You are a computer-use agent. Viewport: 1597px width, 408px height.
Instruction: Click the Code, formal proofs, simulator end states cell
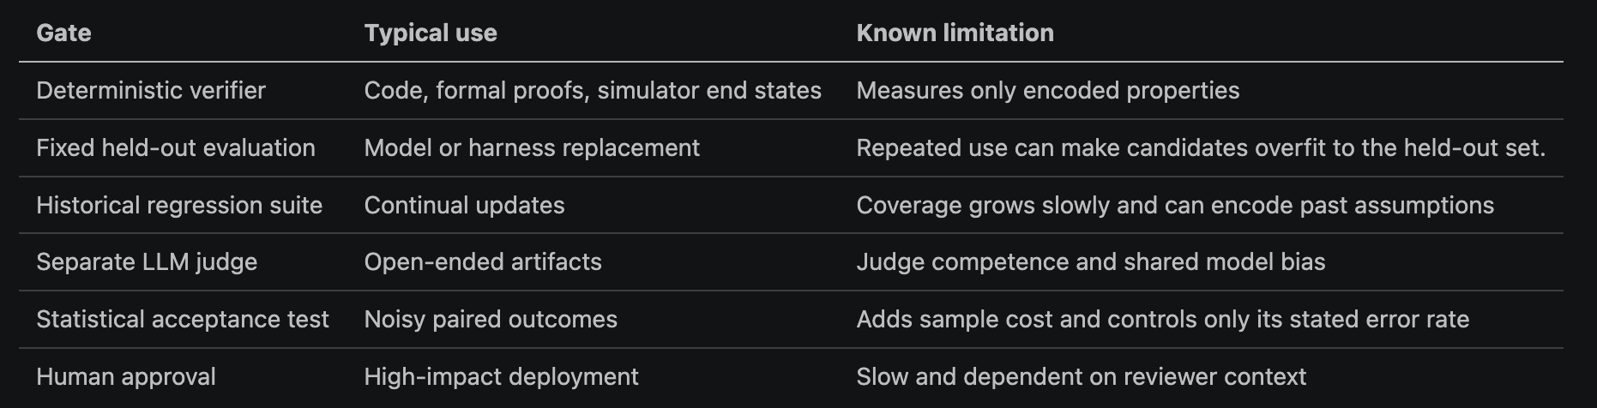click(x=593, y=90)
